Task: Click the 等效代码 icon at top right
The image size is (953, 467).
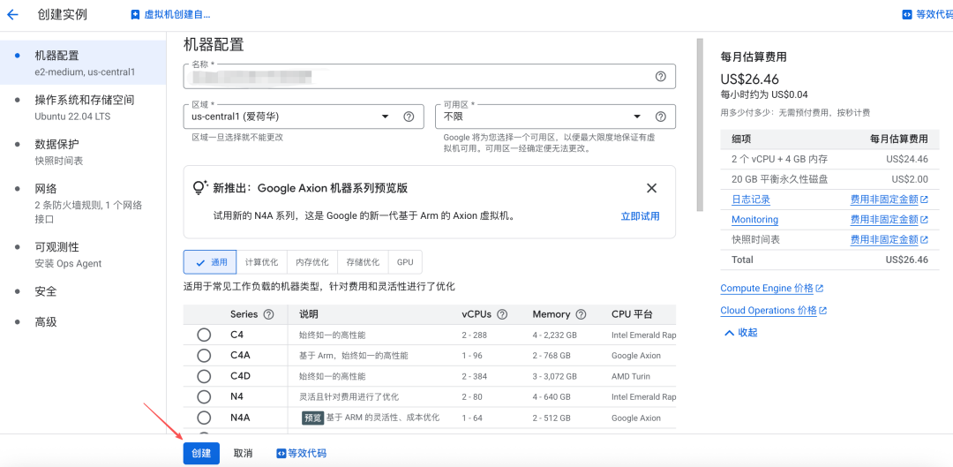Action: coord(905,14)
